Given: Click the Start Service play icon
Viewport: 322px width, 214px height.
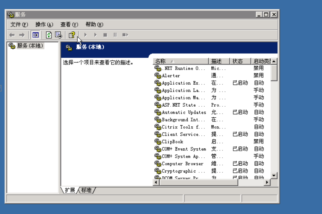Looking at the screenshot, I should [86, 35].
